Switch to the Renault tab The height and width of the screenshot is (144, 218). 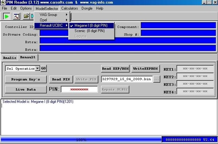[x=28, y=57]
